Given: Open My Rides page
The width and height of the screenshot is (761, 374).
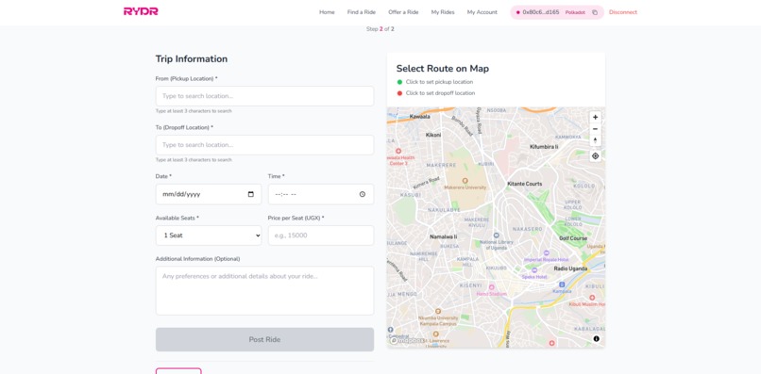Looking at the screenshot, I should tap(443, 12).
